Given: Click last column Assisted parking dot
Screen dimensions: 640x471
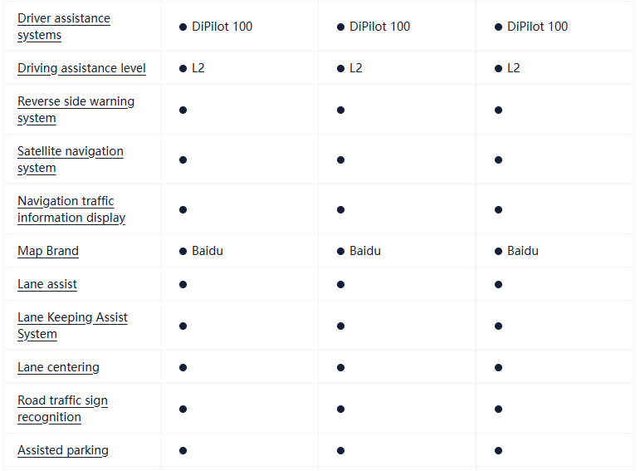Looking at the screenshot, I should pyautogui.click(x=498, y=450).
